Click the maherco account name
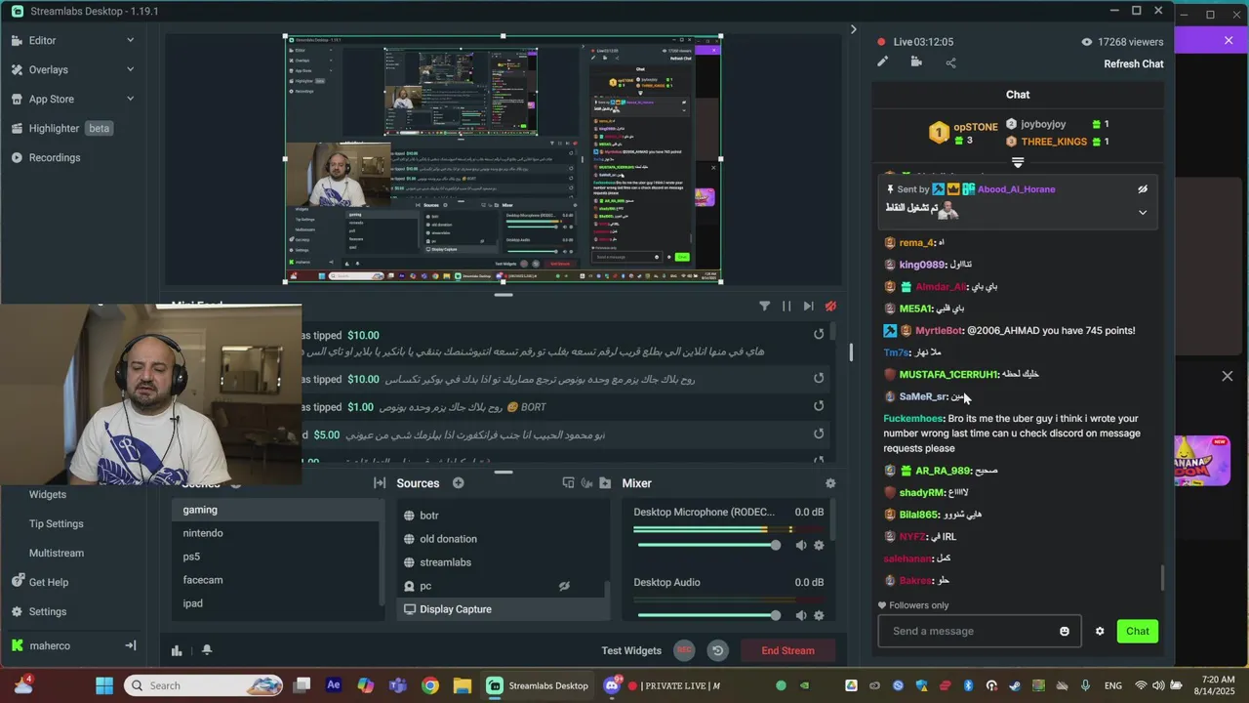 (x=49, y=645)
